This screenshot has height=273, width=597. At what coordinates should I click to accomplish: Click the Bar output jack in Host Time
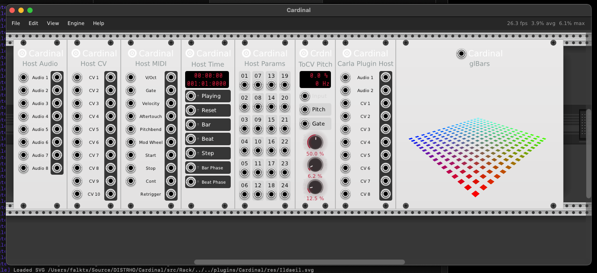pos(191,124)
